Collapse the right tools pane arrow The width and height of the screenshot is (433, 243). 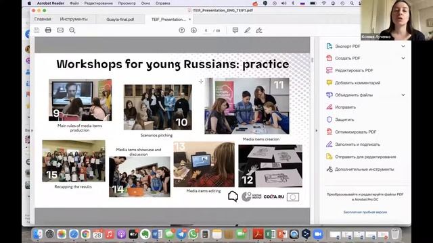pyautogui.click(x=317, y=130)
